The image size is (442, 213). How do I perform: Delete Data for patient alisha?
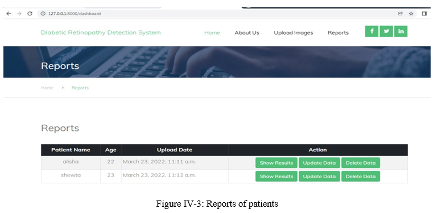point(361,163)
